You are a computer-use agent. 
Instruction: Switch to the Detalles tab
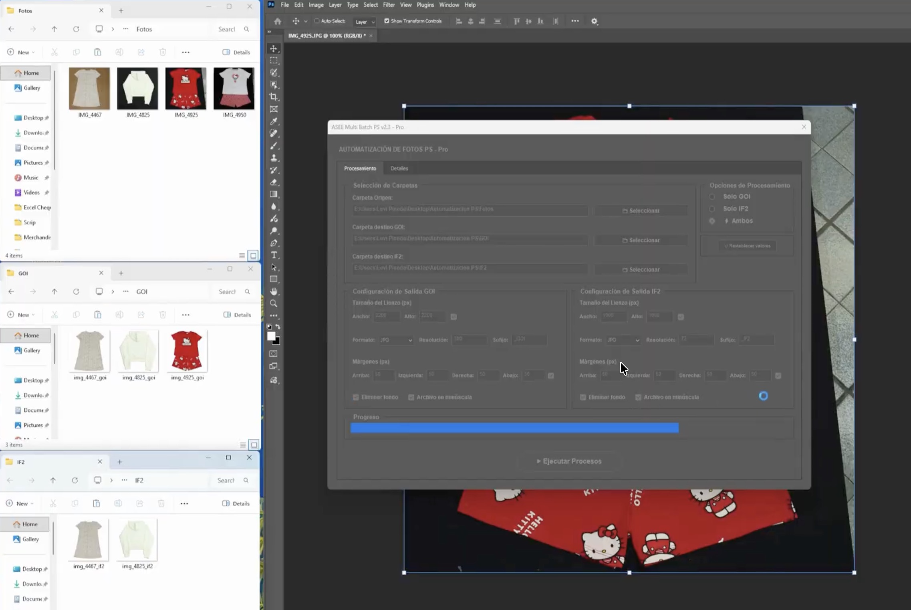click(x=399, y=168)
